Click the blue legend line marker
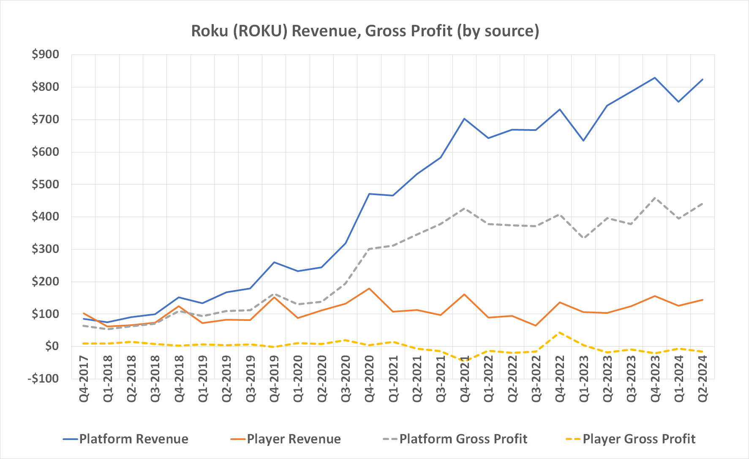 coord(71,439)
